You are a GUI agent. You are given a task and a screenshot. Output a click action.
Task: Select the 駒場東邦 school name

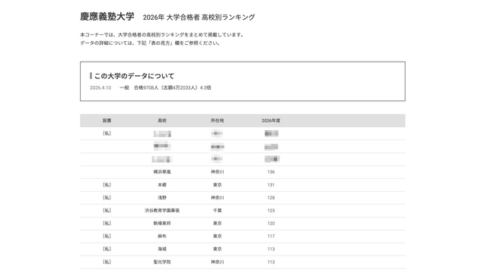pyautogui.click(x=162, y=223)
